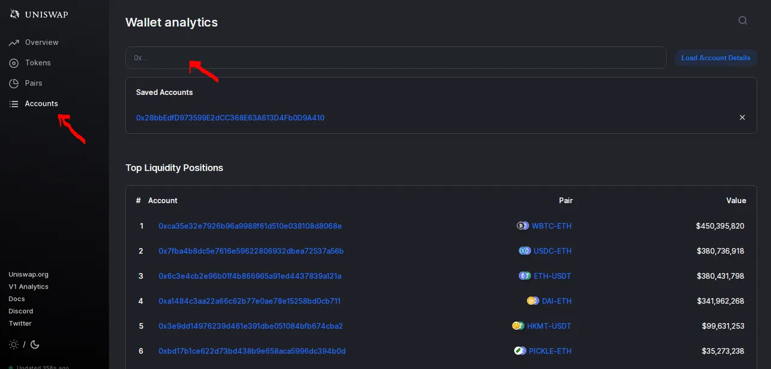The width and height of the screenshot is (771, 369).
Task: Click the $380,431,798 value
Action: point(720,276)
